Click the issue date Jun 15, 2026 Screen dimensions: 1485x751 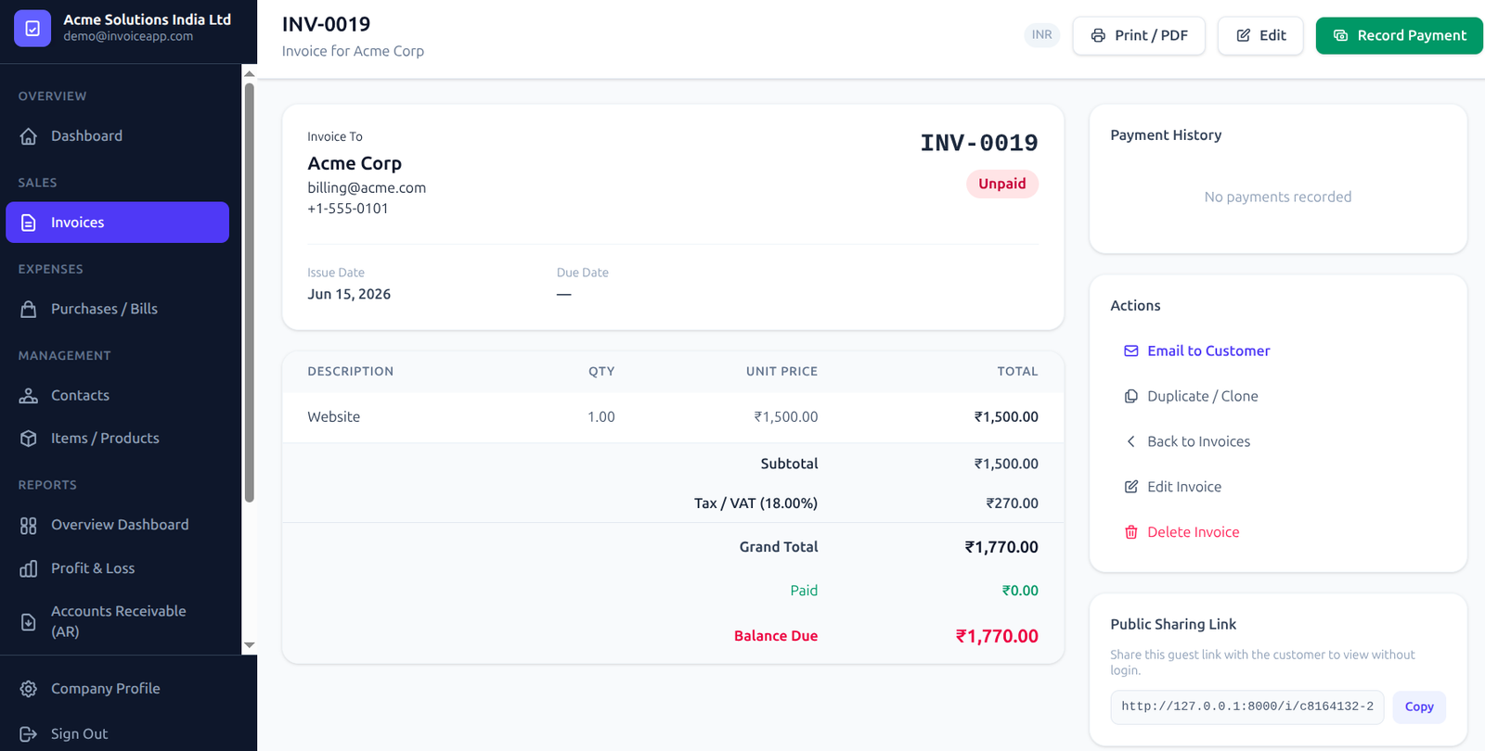(x=349, y=294)
